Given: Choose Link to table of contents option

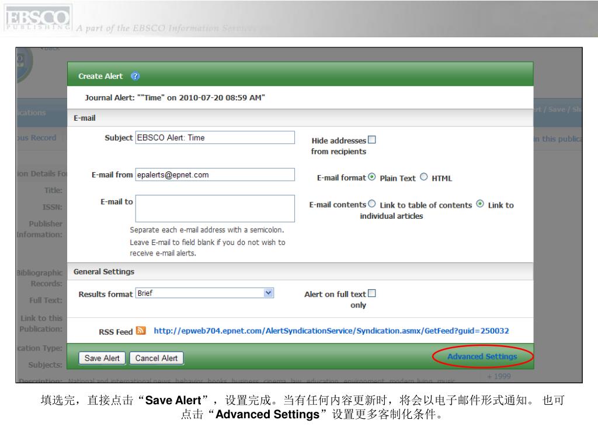Looking at the screenshot, I should (372, 204).
